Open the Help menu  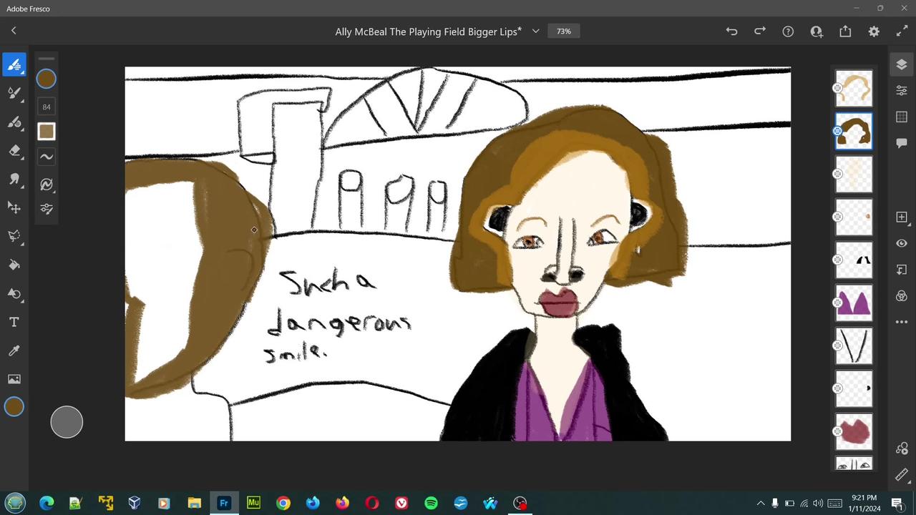pyautogui.click(x=788, y=31)
